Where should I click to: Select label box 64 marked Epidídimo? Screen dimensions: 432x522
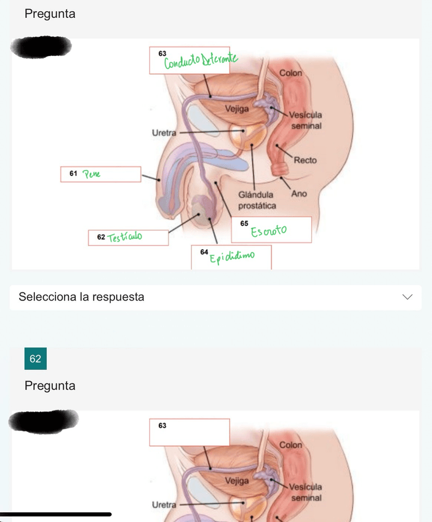click(231, 257)
